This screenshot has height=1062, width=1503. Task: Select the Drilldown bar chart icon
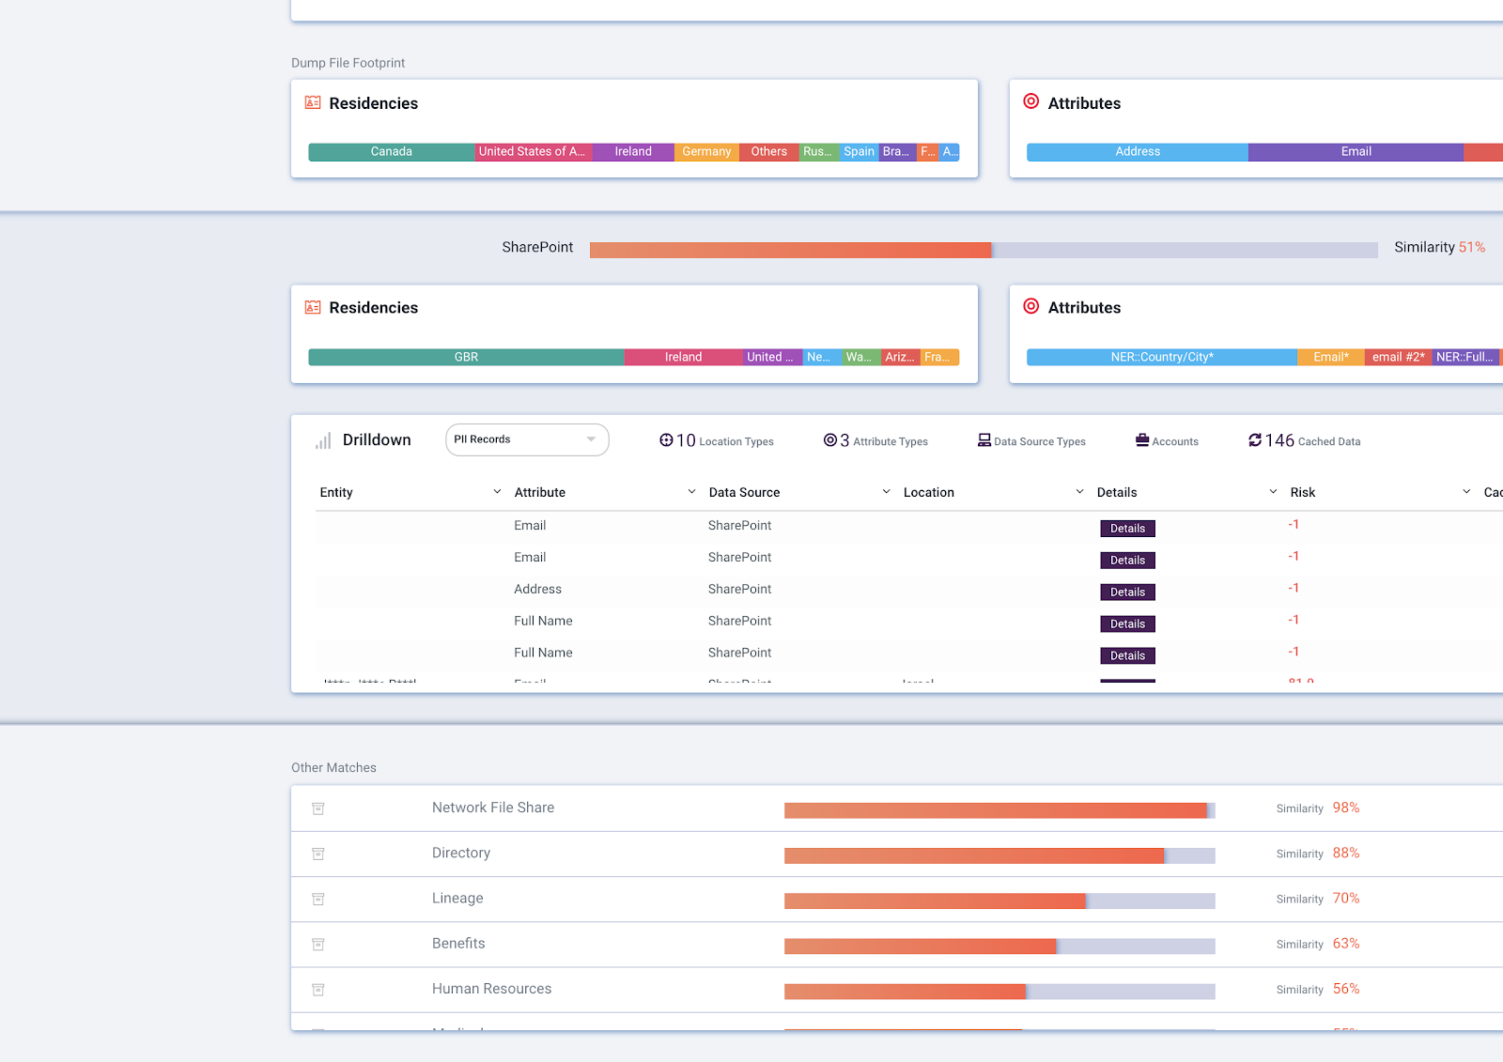323,439
